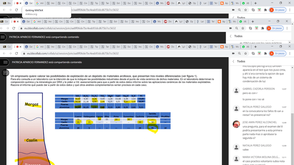Viewport: 294px width, 165px height.
Task: Bookmark this page with the star in front window
Action: click(245, 54)
